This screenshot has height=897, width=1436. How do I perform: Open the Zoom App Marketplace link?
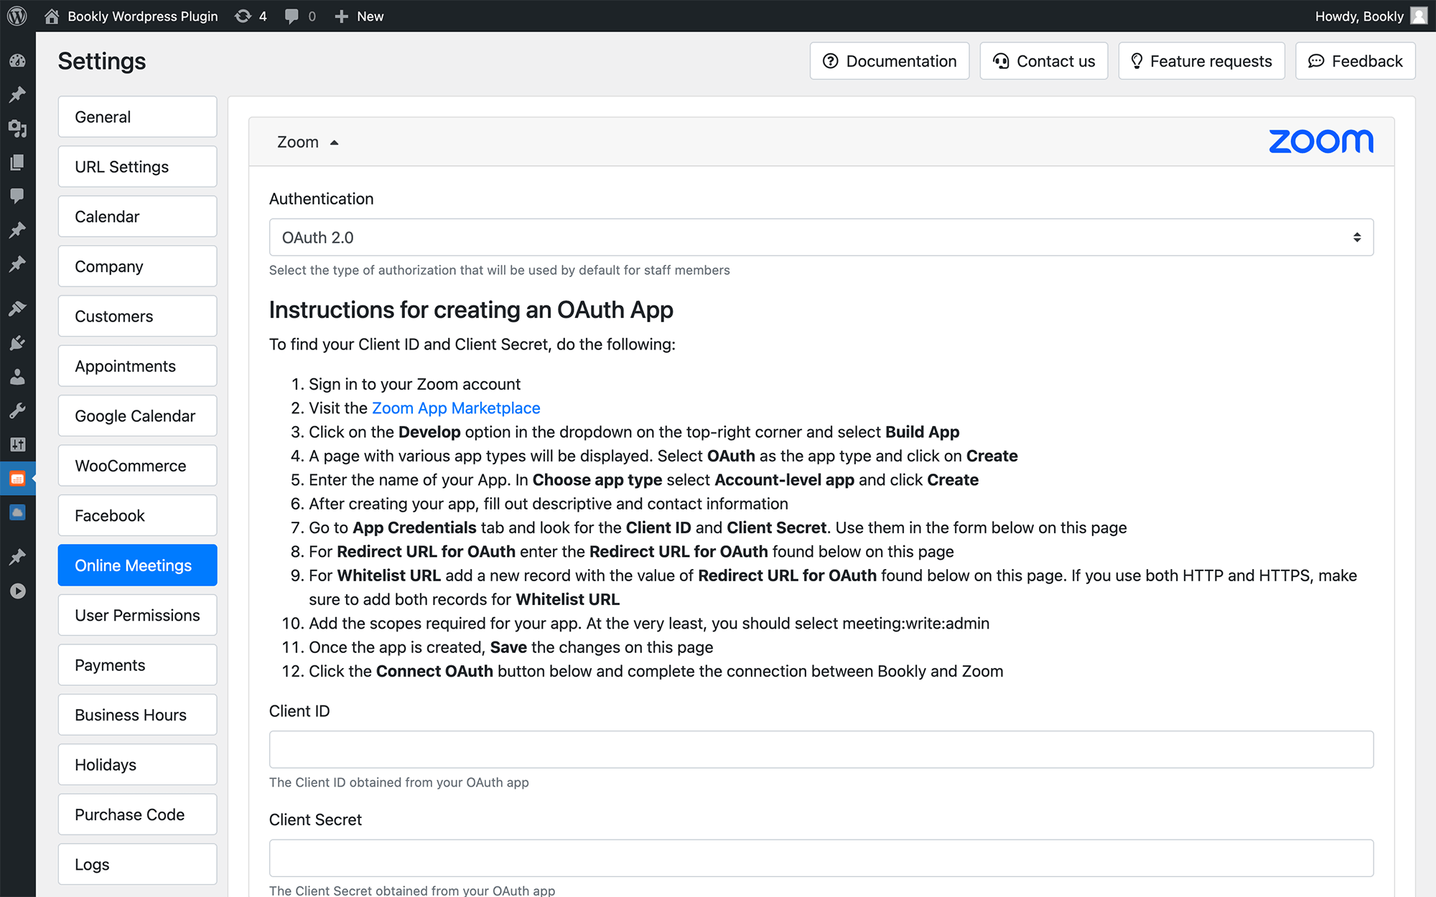click(x=456, y=408)
